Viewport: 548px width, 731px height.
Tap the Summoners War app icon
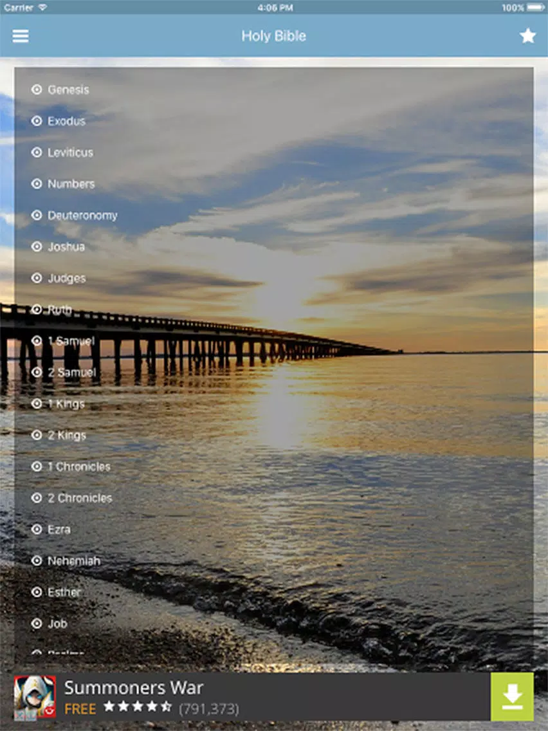pyautogui.click(x=35, y=698)
